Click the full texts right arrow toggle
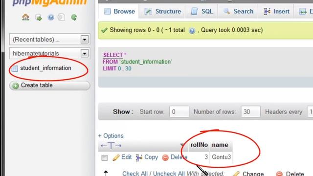Screen dimensions: 313x176 click(x=118, y=146)
